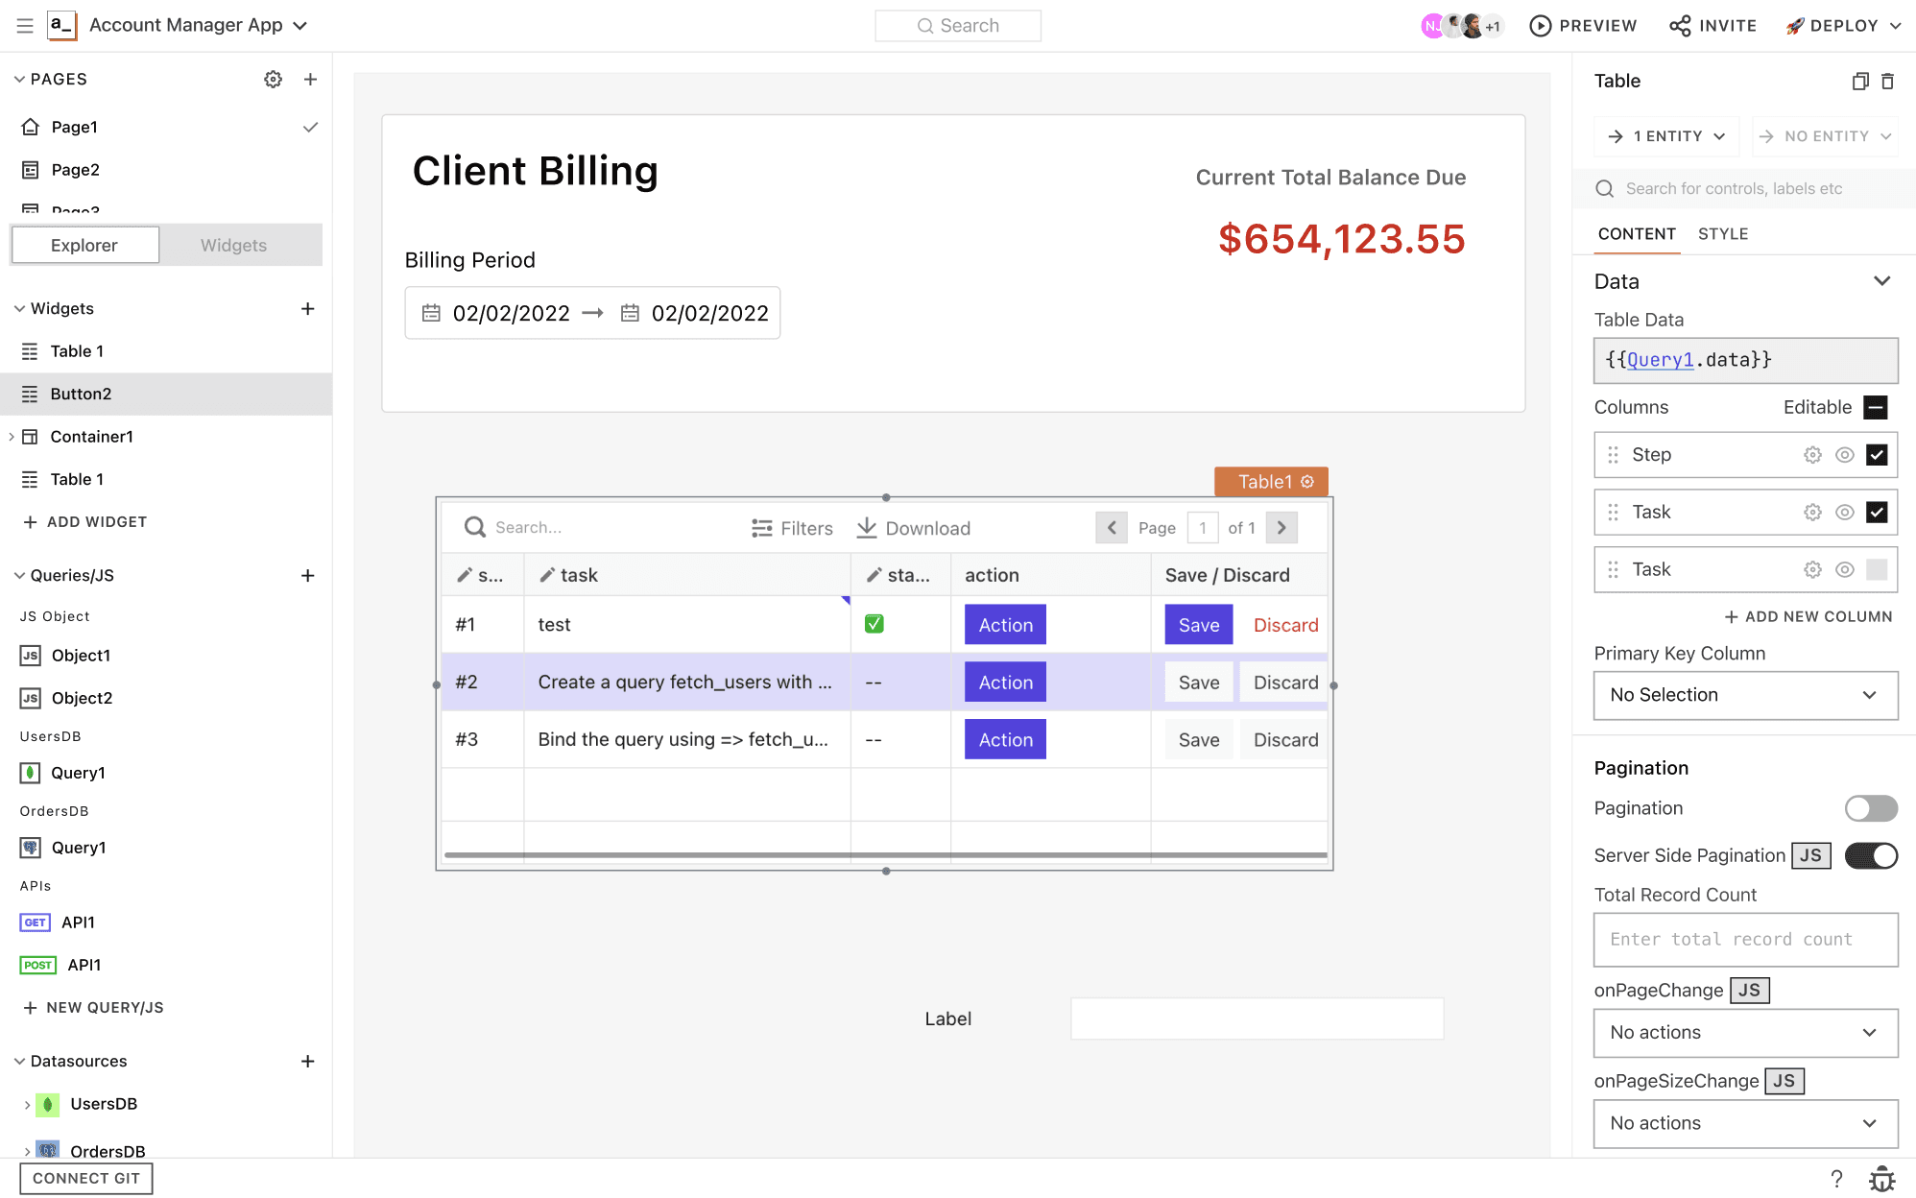Viewport: 1916px width, 1198px height.
Task: Click the copy widget icon in Table panel
Action: tap(1859, 82)
